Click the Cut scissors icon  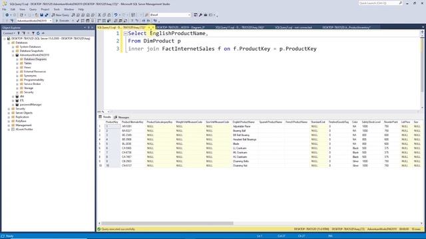(99, 15)
